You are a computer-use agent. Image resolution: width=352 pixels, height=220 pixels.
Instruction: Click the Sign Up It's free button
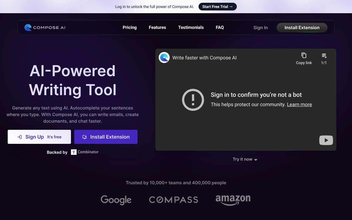pyautogui.click(x=39, y=137)
